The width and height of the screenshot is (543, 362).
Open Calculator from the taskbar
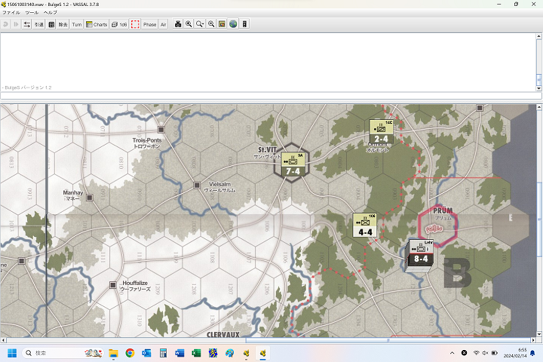click(x=163, y=353)
